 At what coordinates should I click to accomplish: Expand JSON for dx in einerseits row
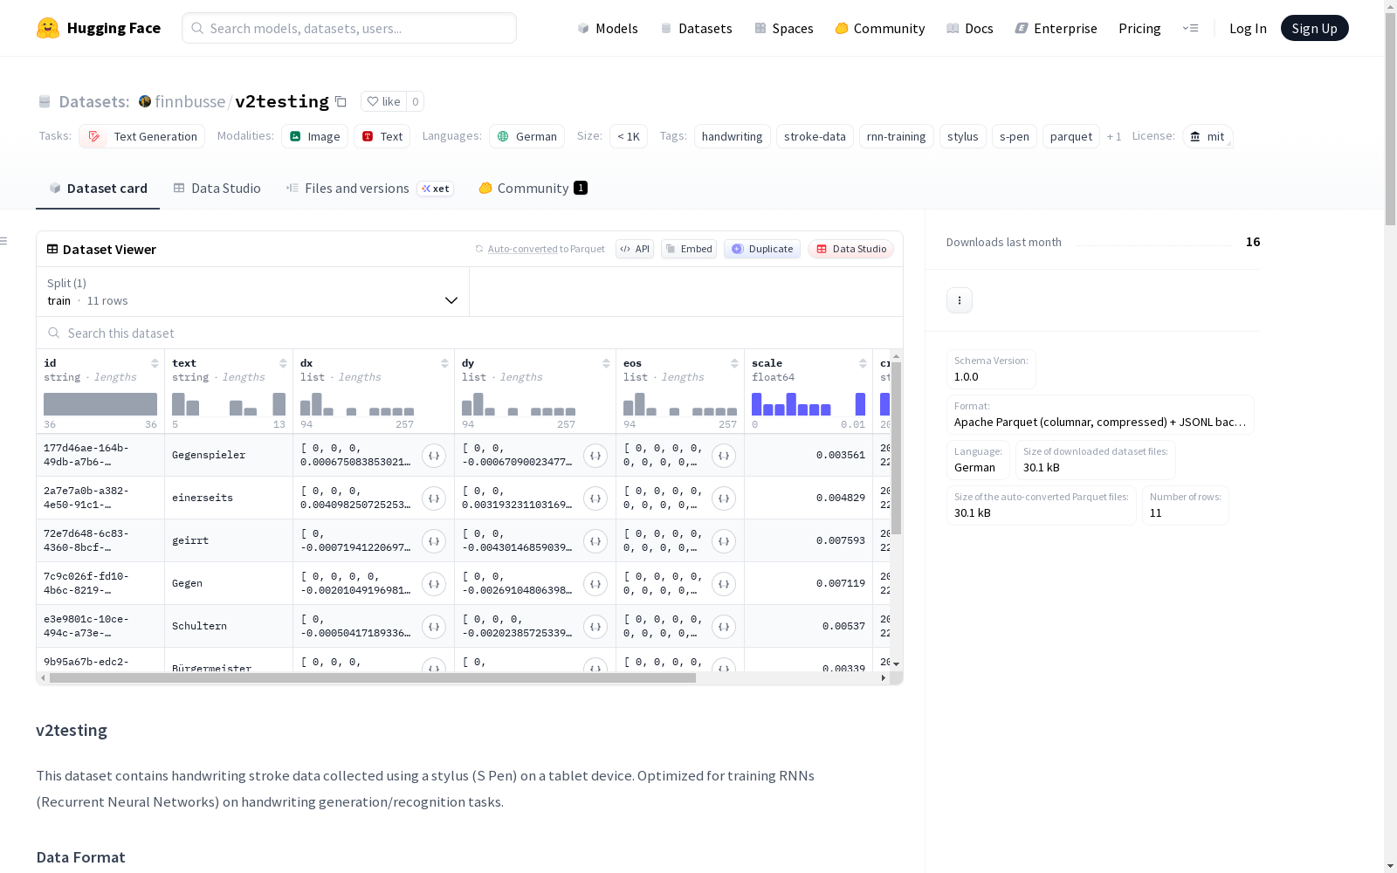(x=434, y=498)
